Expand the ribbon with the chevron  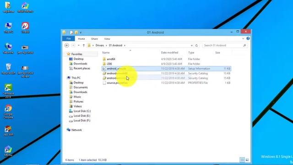coord(243,38)
